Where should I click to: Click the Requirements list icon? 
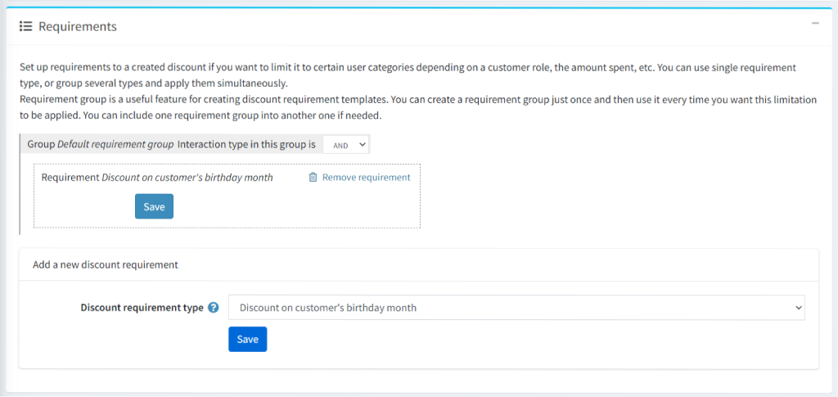click(x=25, y=26)
